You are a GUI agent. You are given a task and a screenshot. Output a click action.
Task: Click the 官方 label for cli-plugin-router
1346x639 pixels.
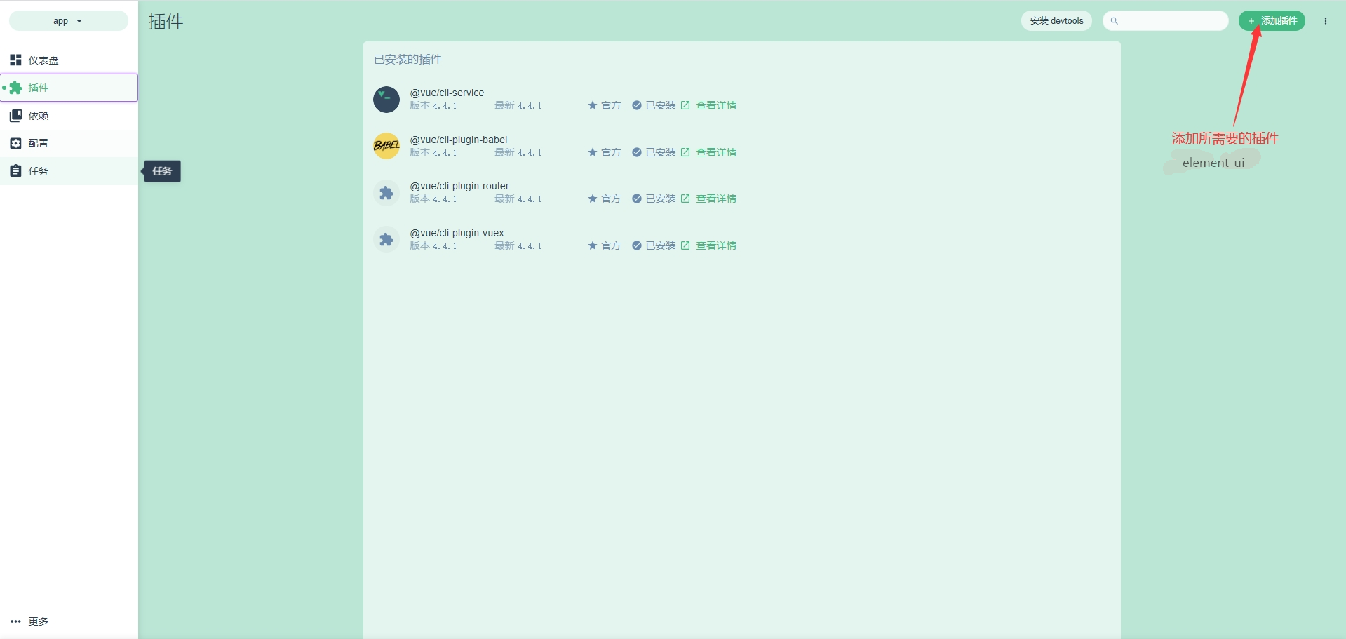click(x=611, y=199)
